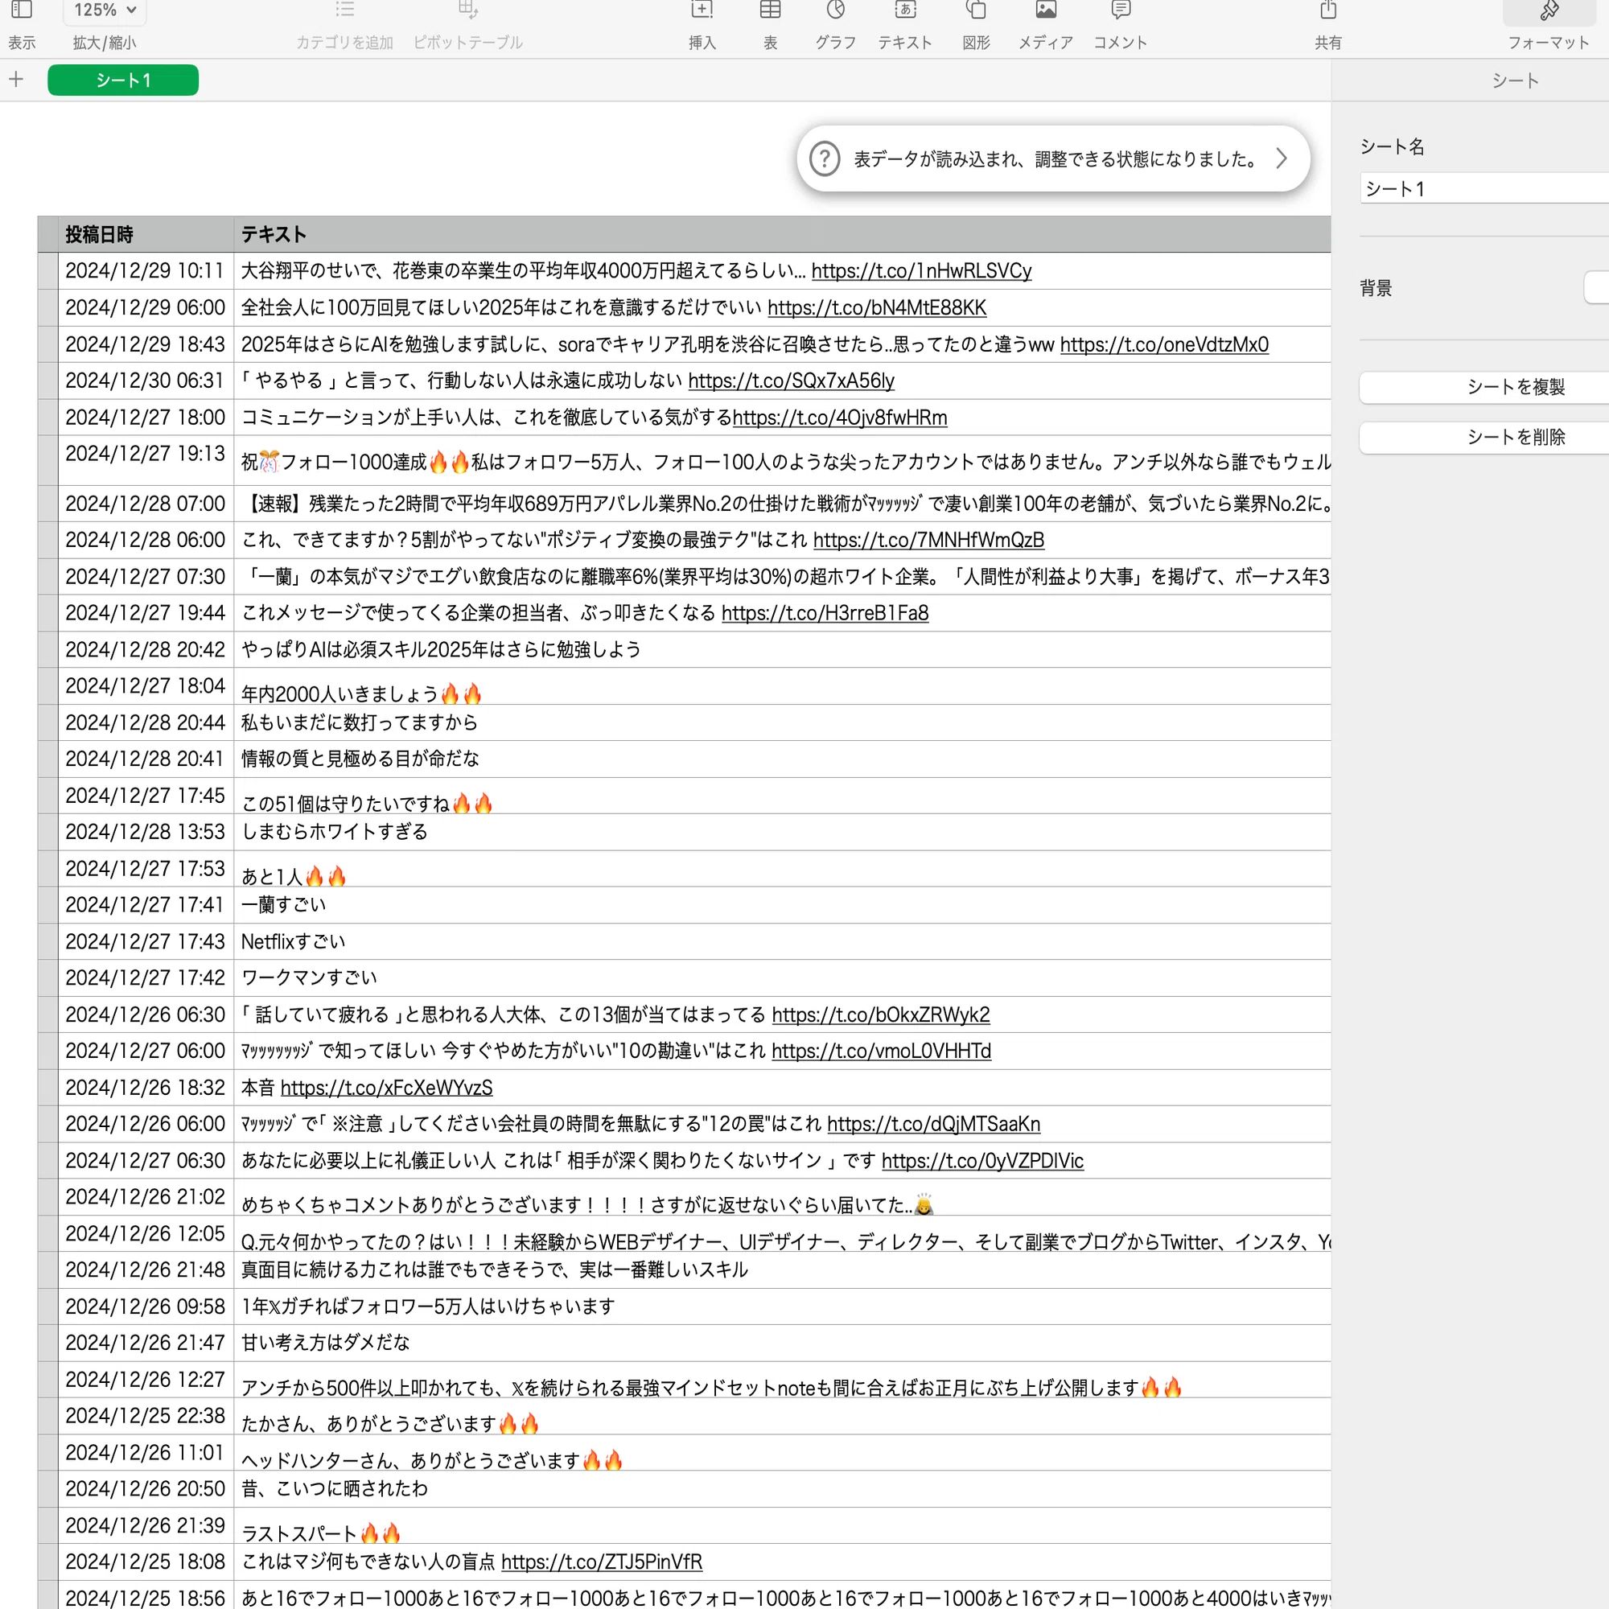Open link https://t.co/oneVdtzMx0
Viewport: 1609px width, 1609px height.
pos(1163,344)
